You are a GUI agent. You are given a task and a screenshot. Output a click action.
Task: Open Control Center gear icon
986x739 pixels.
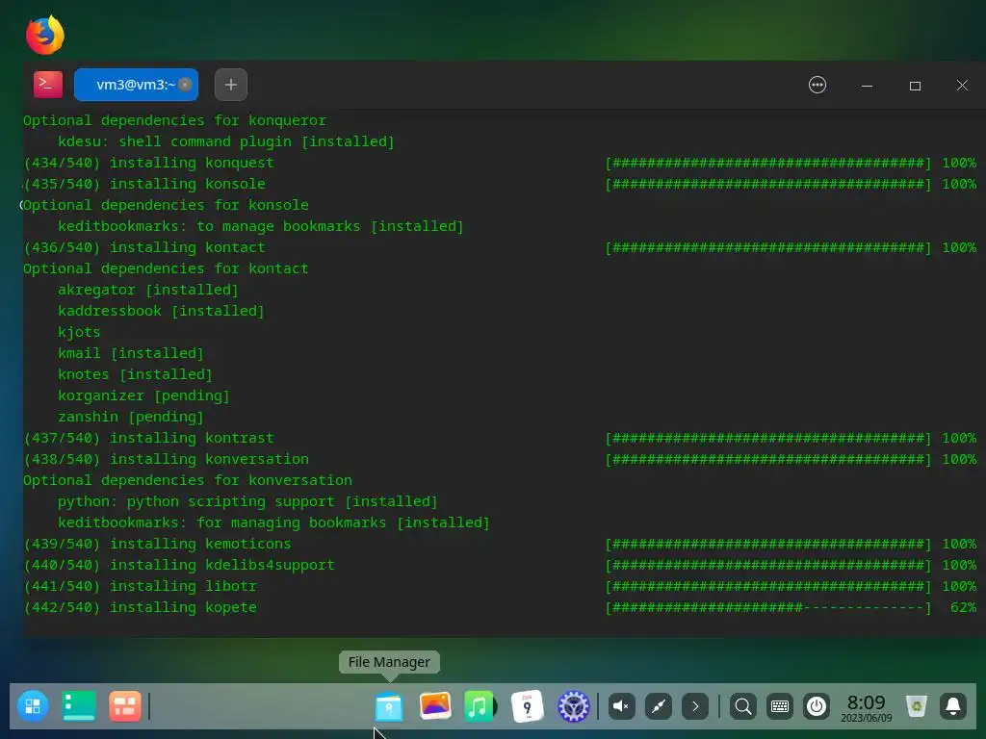coord(573,706)
